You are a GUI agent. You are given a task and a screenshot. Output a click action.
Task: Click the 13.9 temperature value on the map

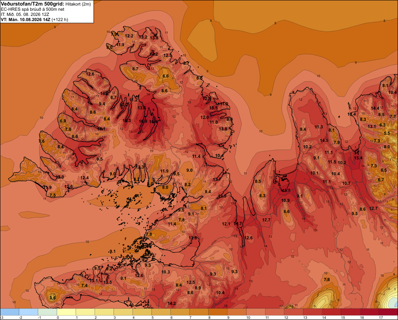click(222, 196)
